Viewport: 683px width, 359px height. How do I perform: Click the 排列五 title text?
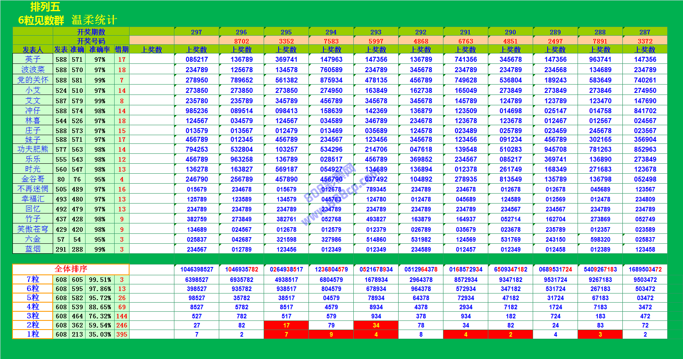[45, 7]
